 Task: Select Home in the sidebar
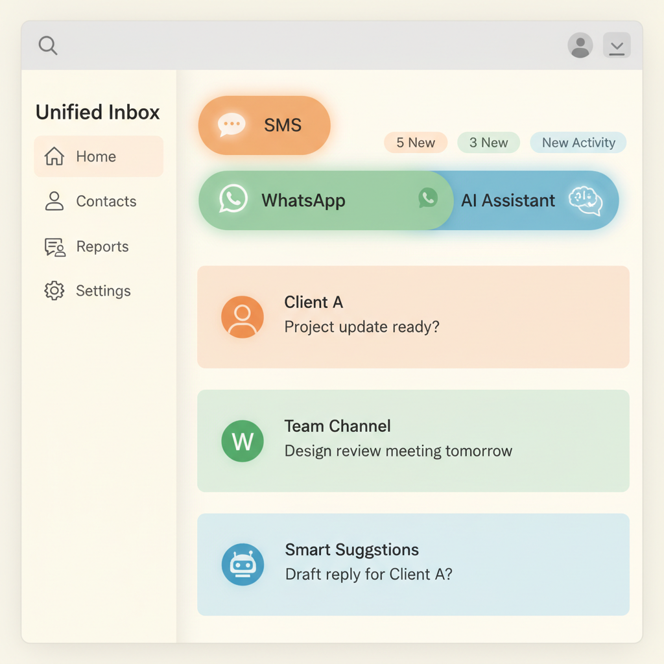coord(99,156)
